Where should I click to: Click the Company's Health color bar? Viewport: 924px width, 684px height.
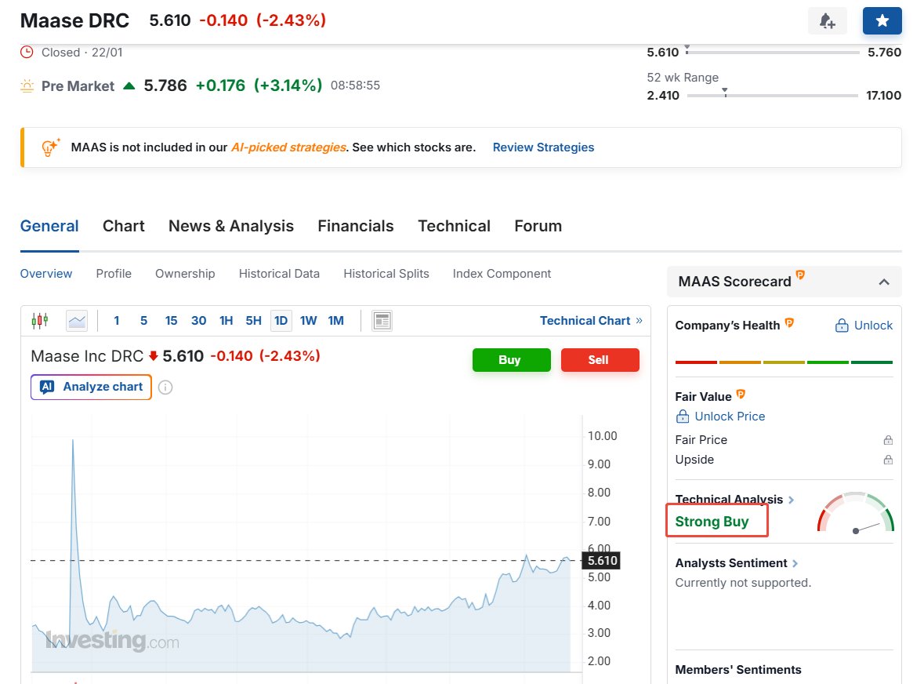pos(784,362)
